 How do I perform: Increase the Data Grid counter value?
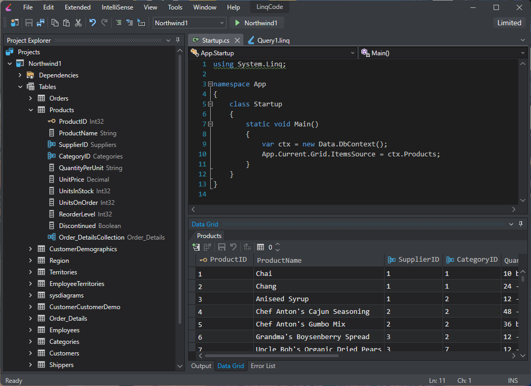pyautogui.click(x=278, y=244)
